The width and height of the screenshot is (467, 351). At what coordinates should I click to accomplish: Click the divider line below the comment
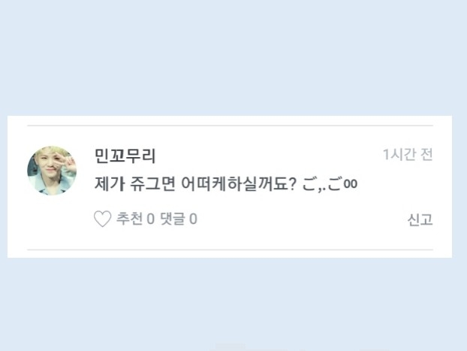230,250
